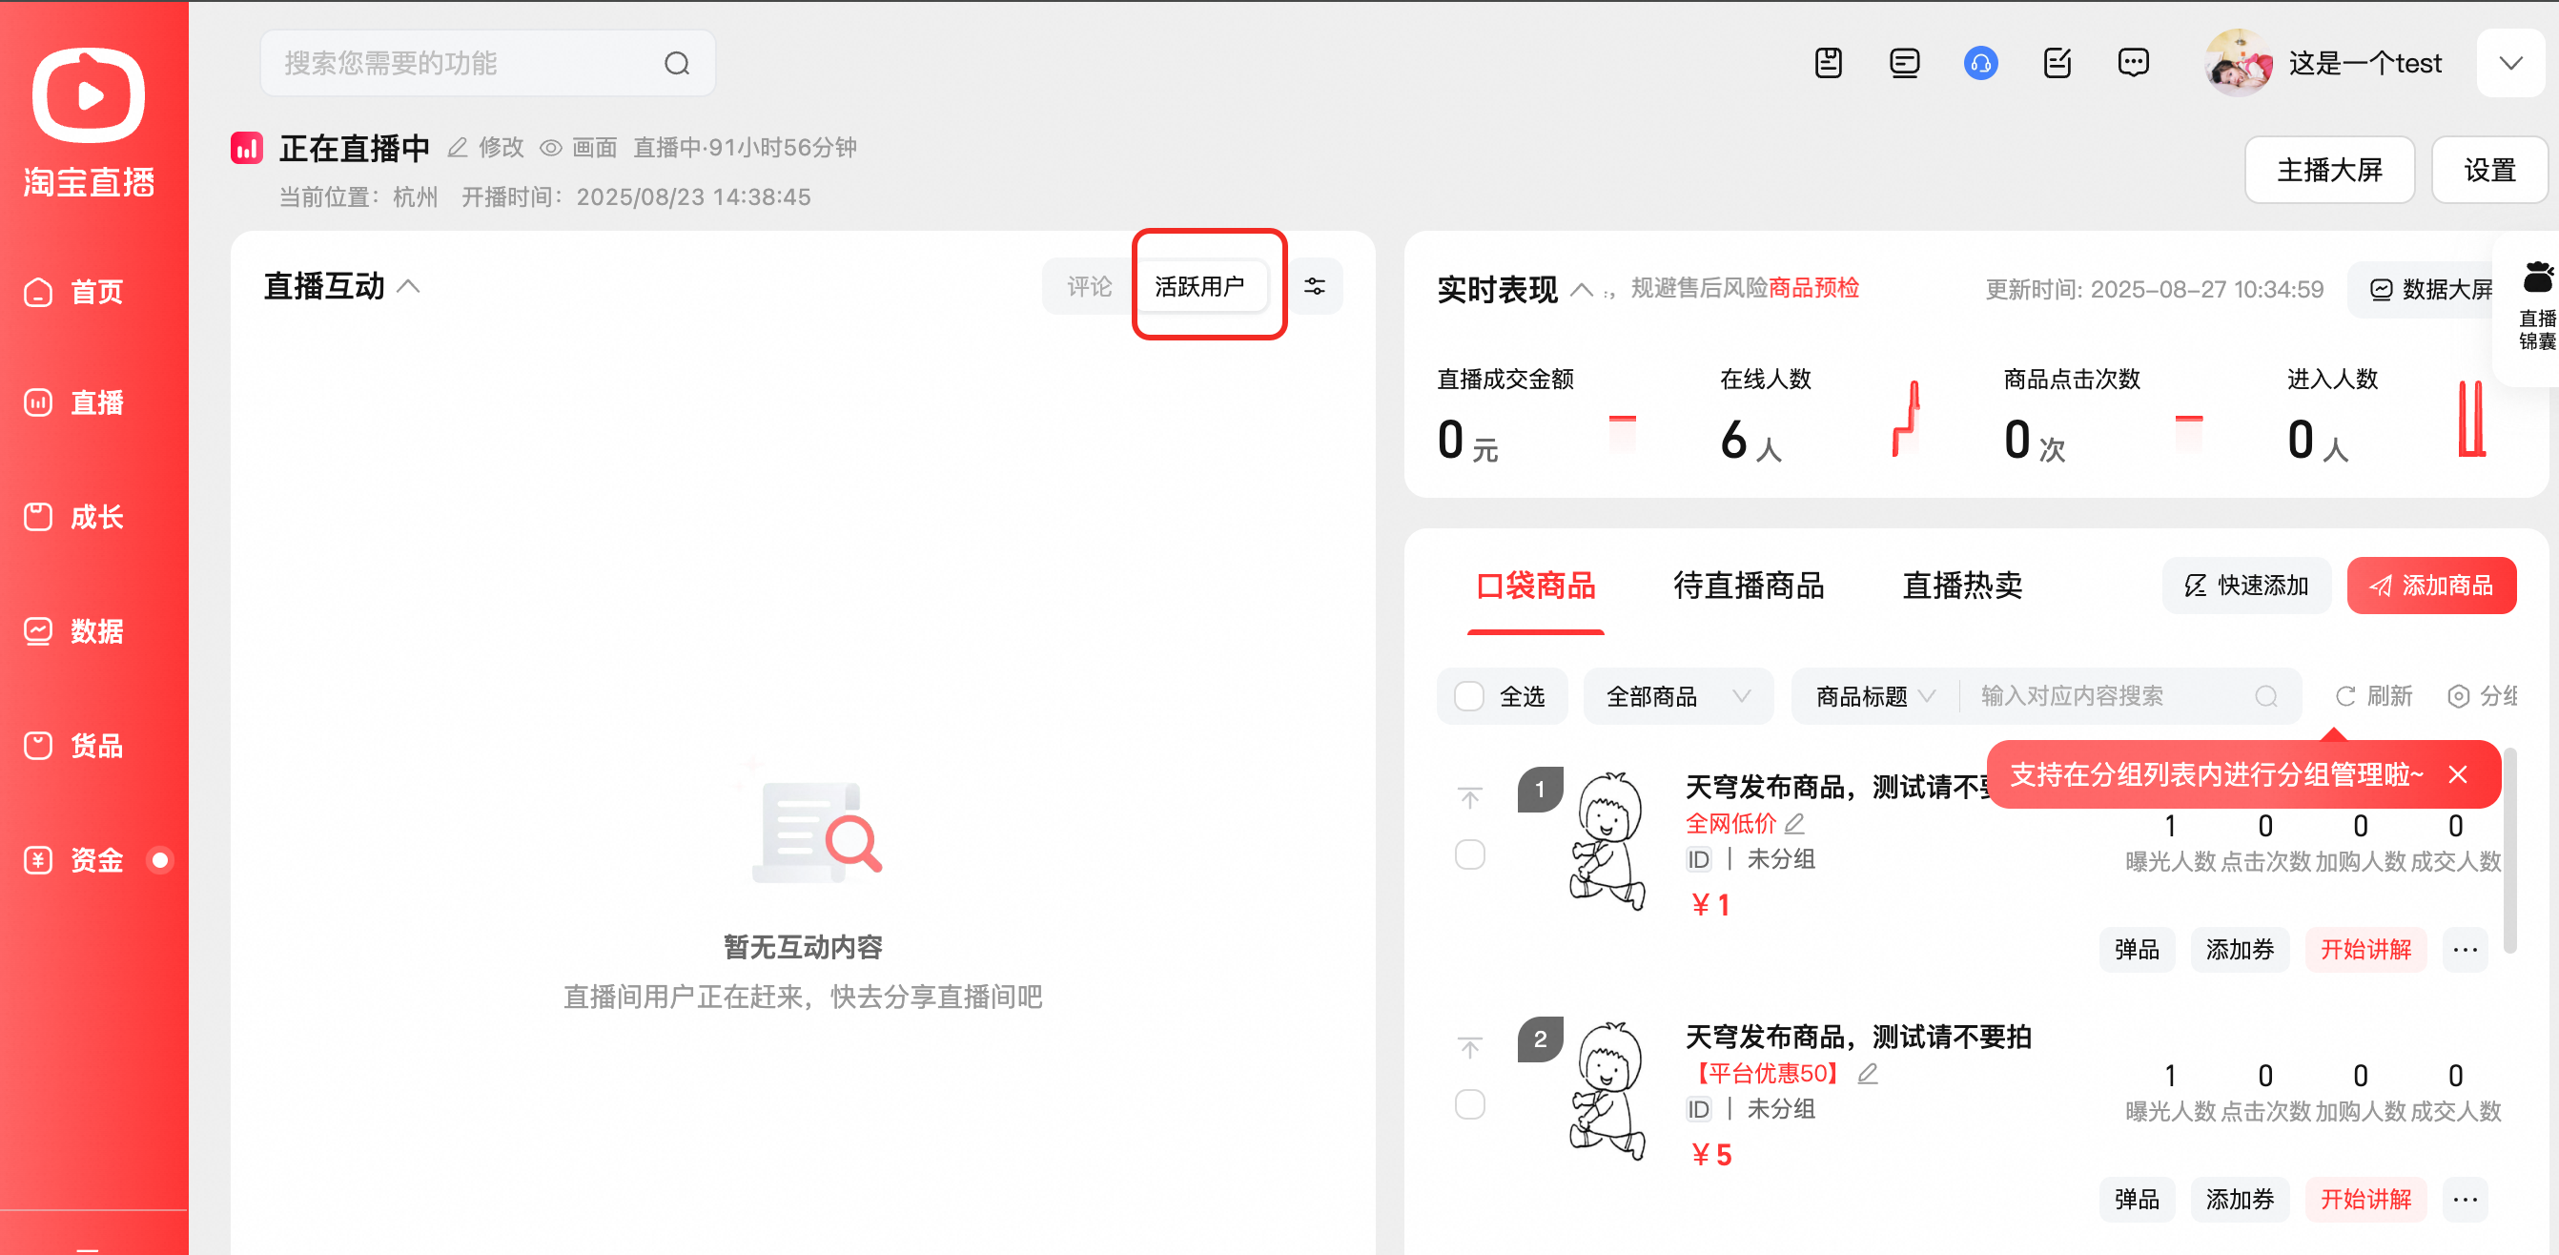
Task: Click the product list vertical scrollbar
Action: [2509, 851]
